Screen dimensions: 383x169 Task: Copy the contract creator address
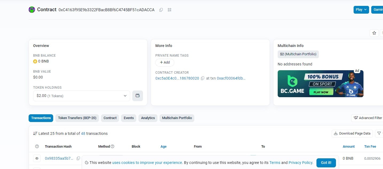(x=203, y=78)
